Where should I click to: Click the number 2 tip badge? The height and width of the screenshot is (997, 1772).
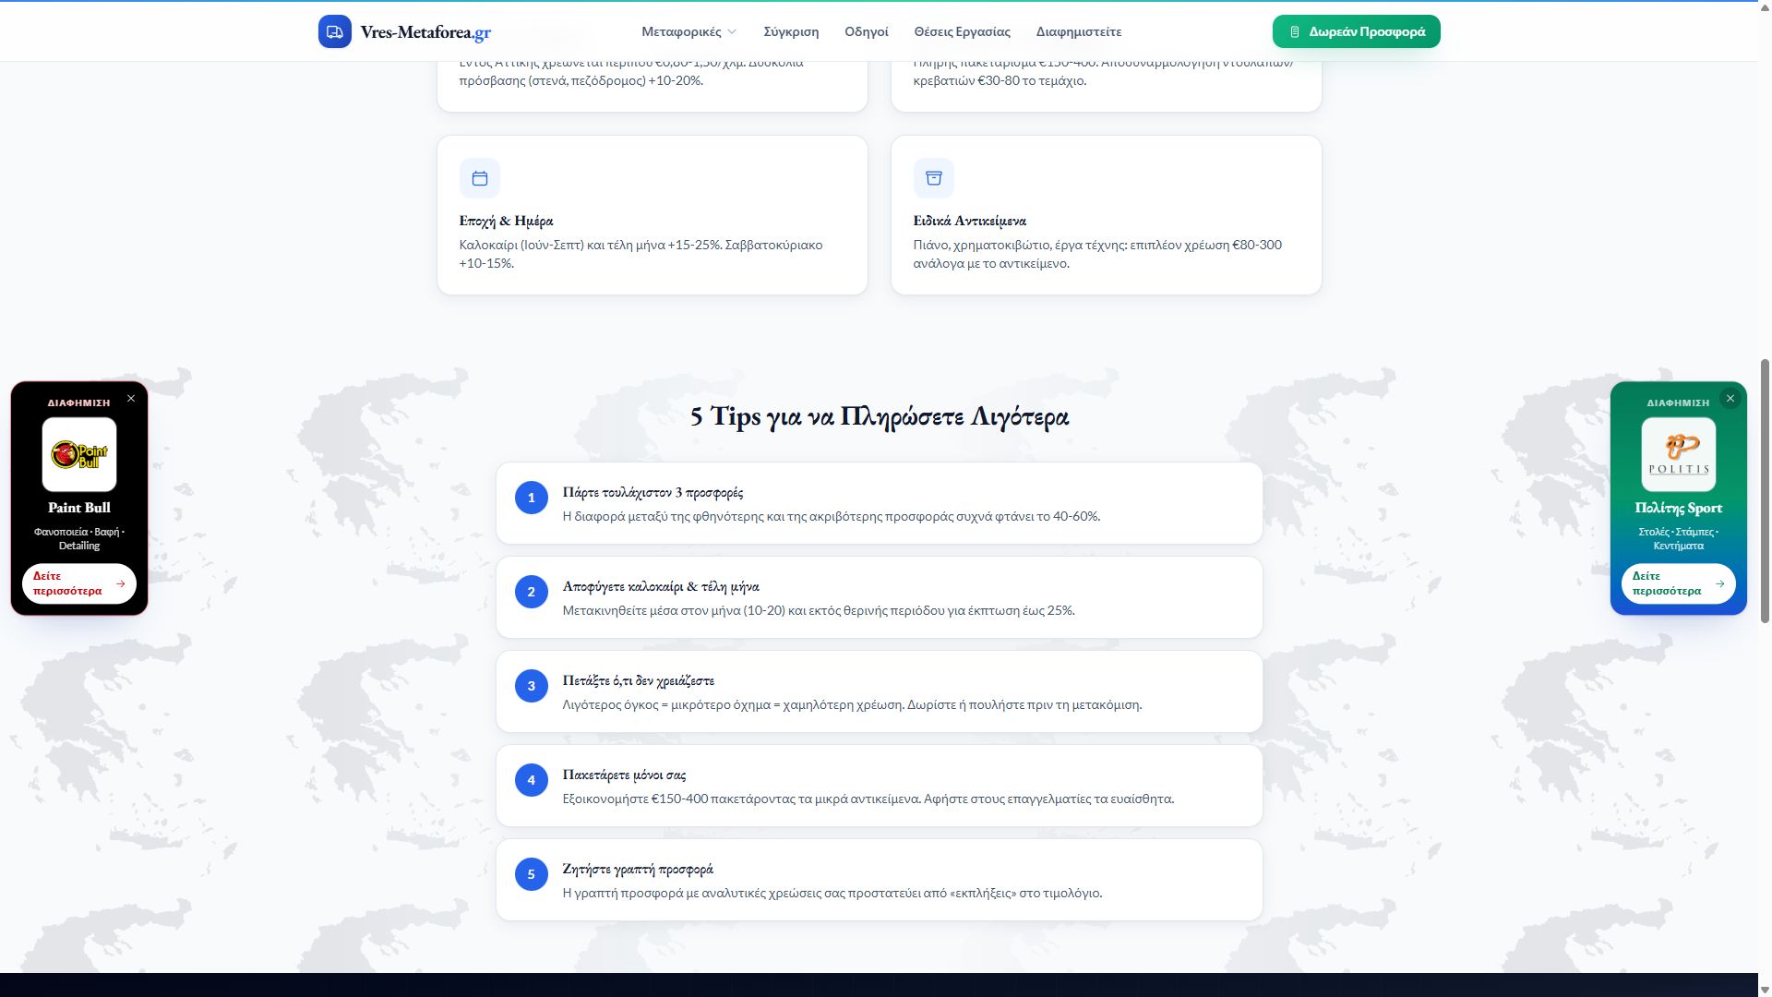coord(532,593)
